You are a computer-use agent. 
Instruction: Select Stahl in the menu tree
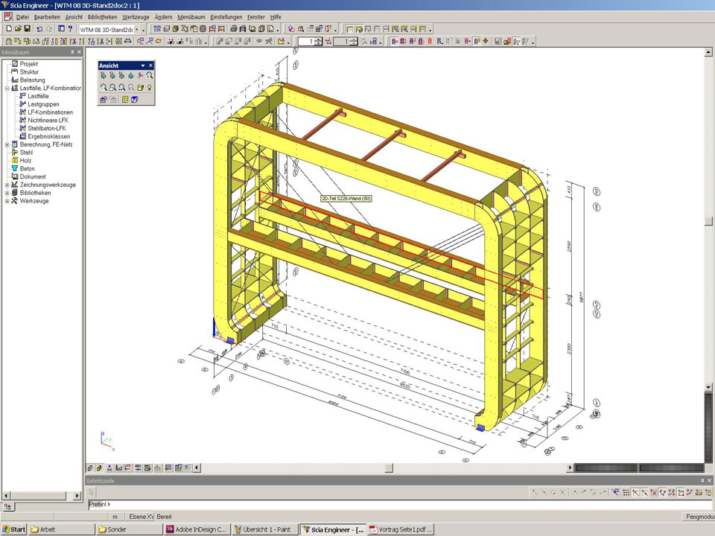pos(26,152)
